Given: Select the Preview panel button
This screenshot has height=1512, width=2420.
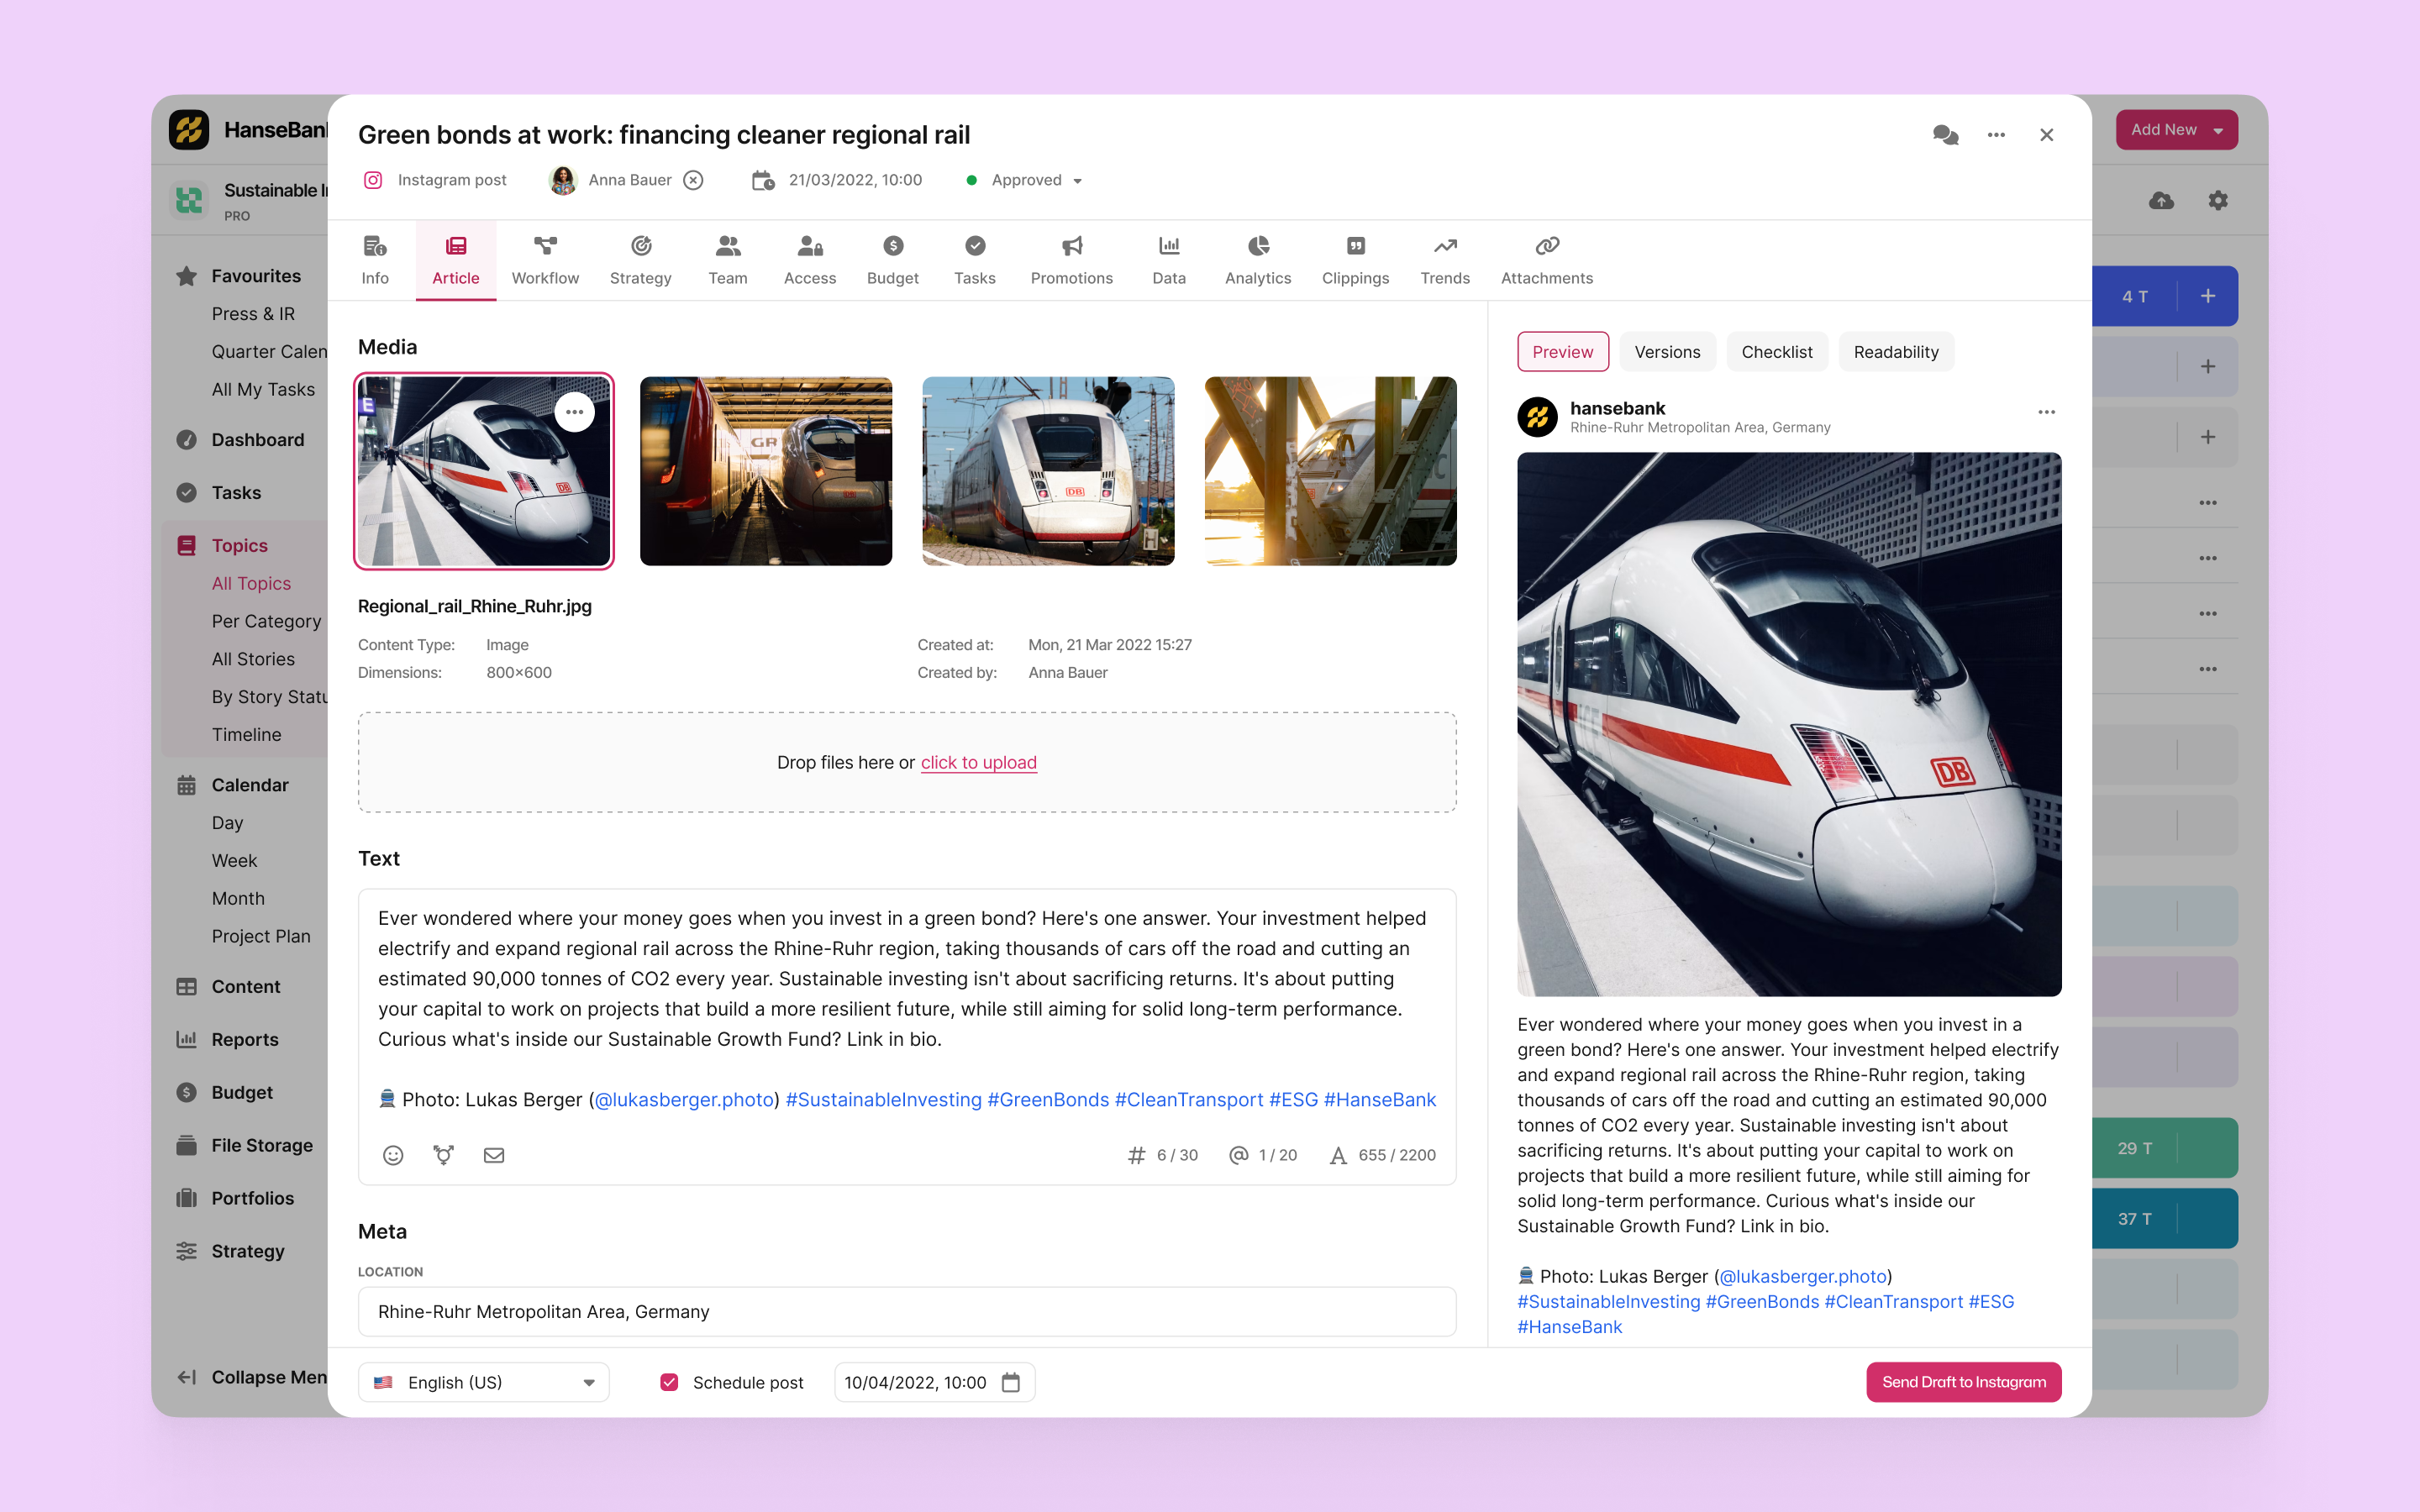Looking at the screenshot, I should (x=1562, y=351).
